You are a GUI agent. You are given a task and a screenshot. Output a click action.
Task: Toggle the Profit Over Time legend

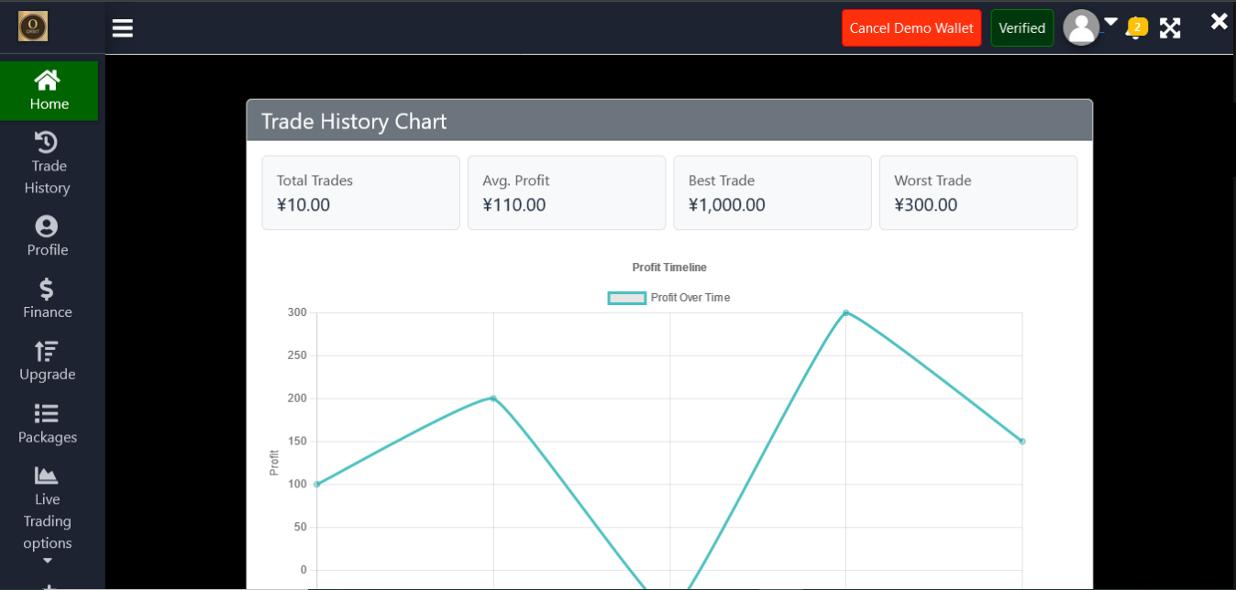pyautogui.click(x=669, y=298)
